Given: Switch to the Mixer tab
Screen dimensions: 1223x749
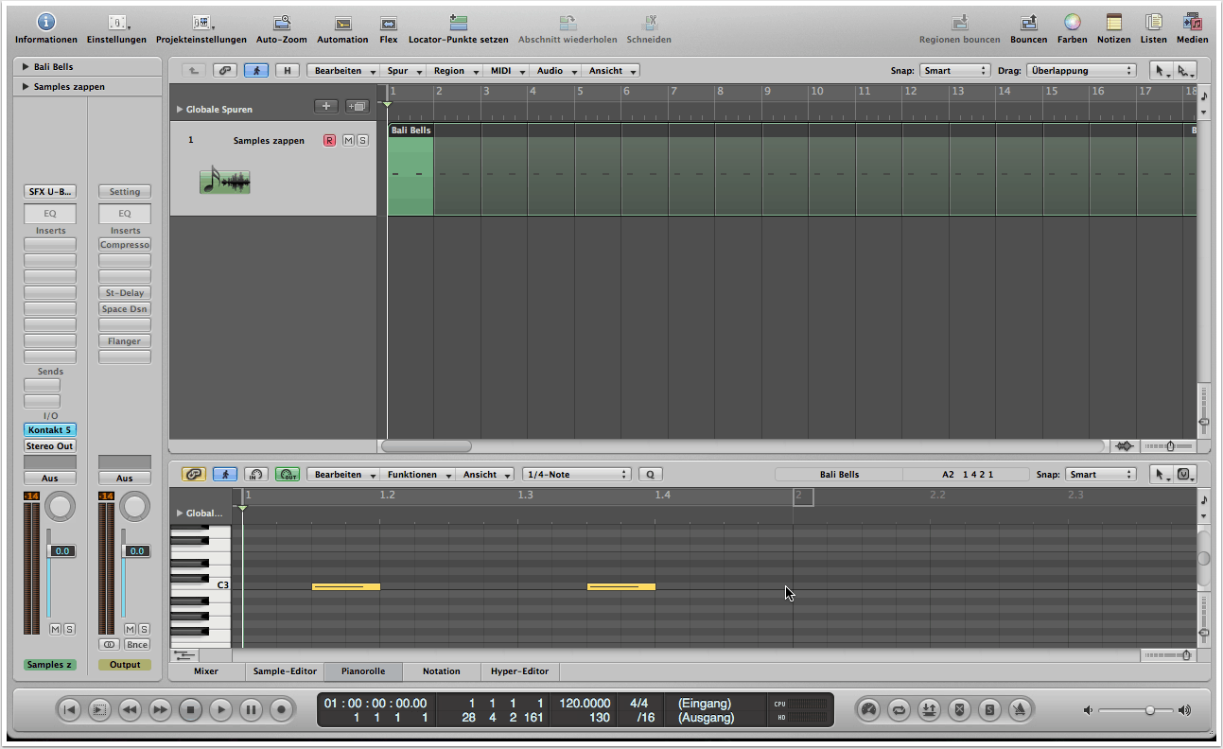Looking at the screenshot, I should click(x=205, y=671).
